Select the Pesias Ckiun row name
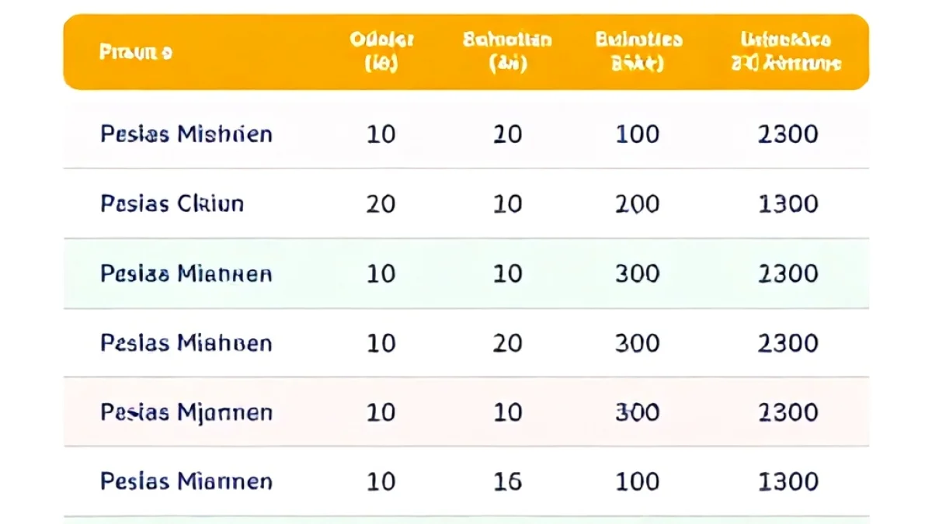932x524 pixels. point(172,203)
